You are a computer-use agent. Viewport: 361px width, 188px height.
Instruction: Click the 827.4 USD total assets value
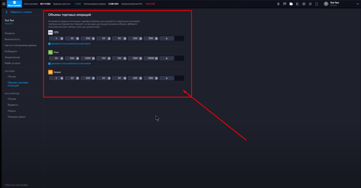point(45,4)
